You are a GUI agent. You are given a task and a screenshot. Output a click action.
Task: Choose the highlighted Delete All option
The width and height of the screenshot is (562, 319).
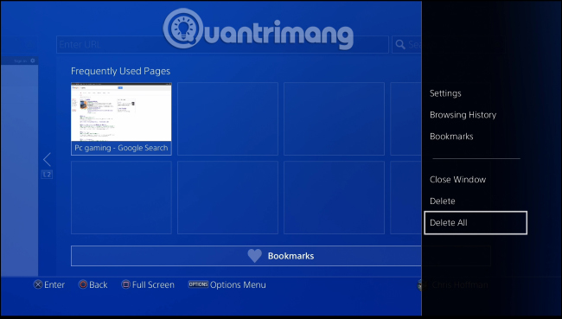[476, 222]
